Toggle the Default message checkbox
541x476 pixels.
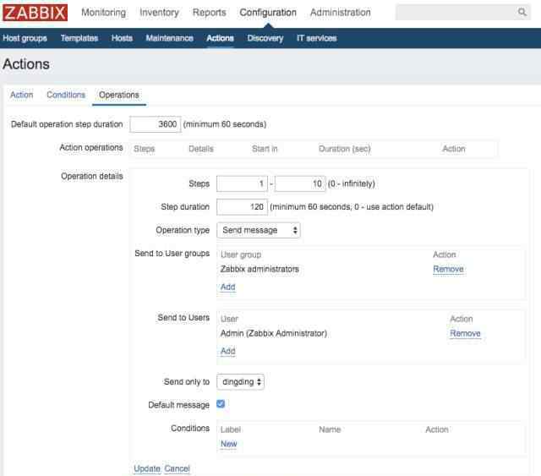[221, 403]
